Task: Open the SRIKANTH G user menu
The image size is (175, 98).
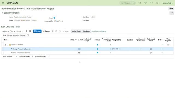Action: click(168, 3)
